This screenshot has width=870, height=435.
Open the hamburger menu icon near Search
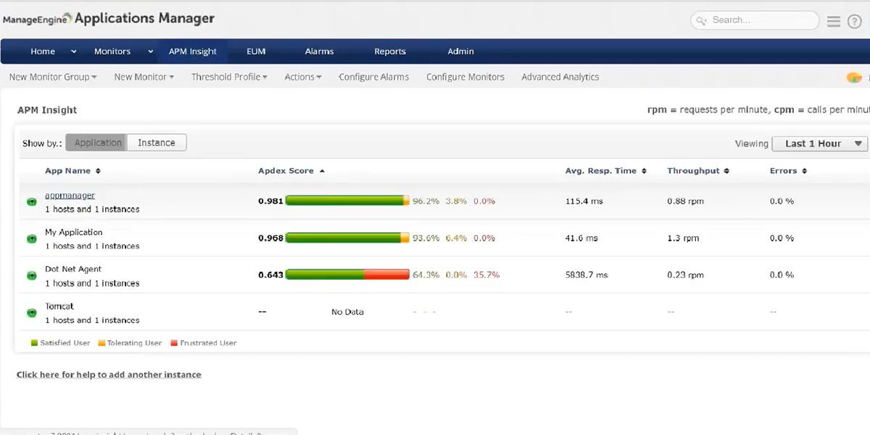click(x=834, y=21)
